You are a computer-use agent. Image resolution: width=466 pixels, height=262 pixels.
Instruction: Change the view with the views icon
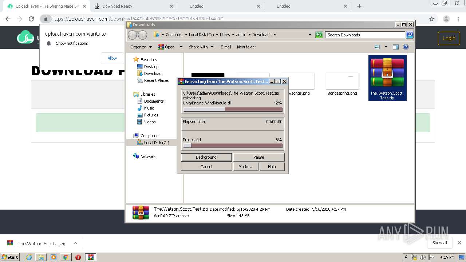[377, 47]
